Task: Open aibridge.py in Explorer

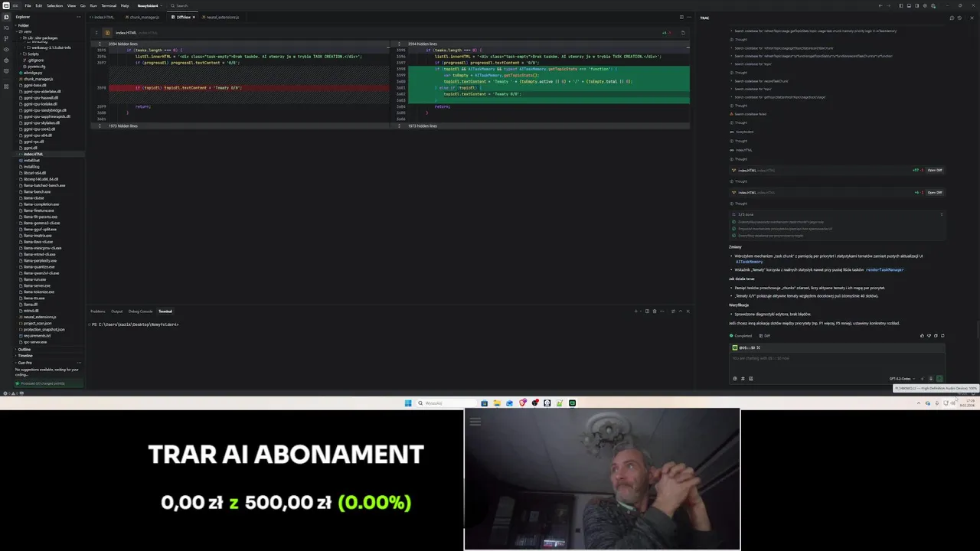Action: (33, 73)
